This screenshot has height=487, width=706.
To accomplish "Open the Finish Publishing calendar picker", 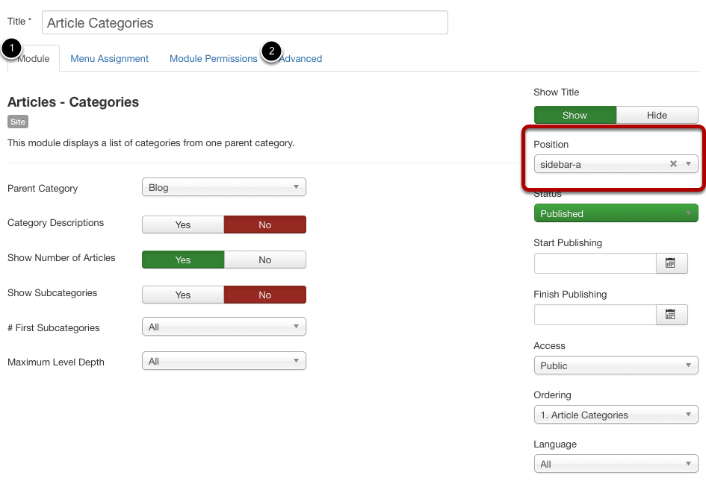I will [x=672, y=315].
